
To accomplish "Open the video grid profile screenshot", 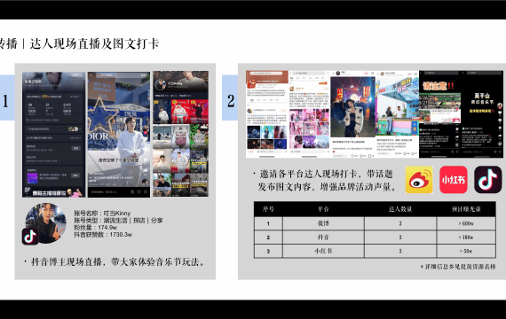I will point(180,134).
